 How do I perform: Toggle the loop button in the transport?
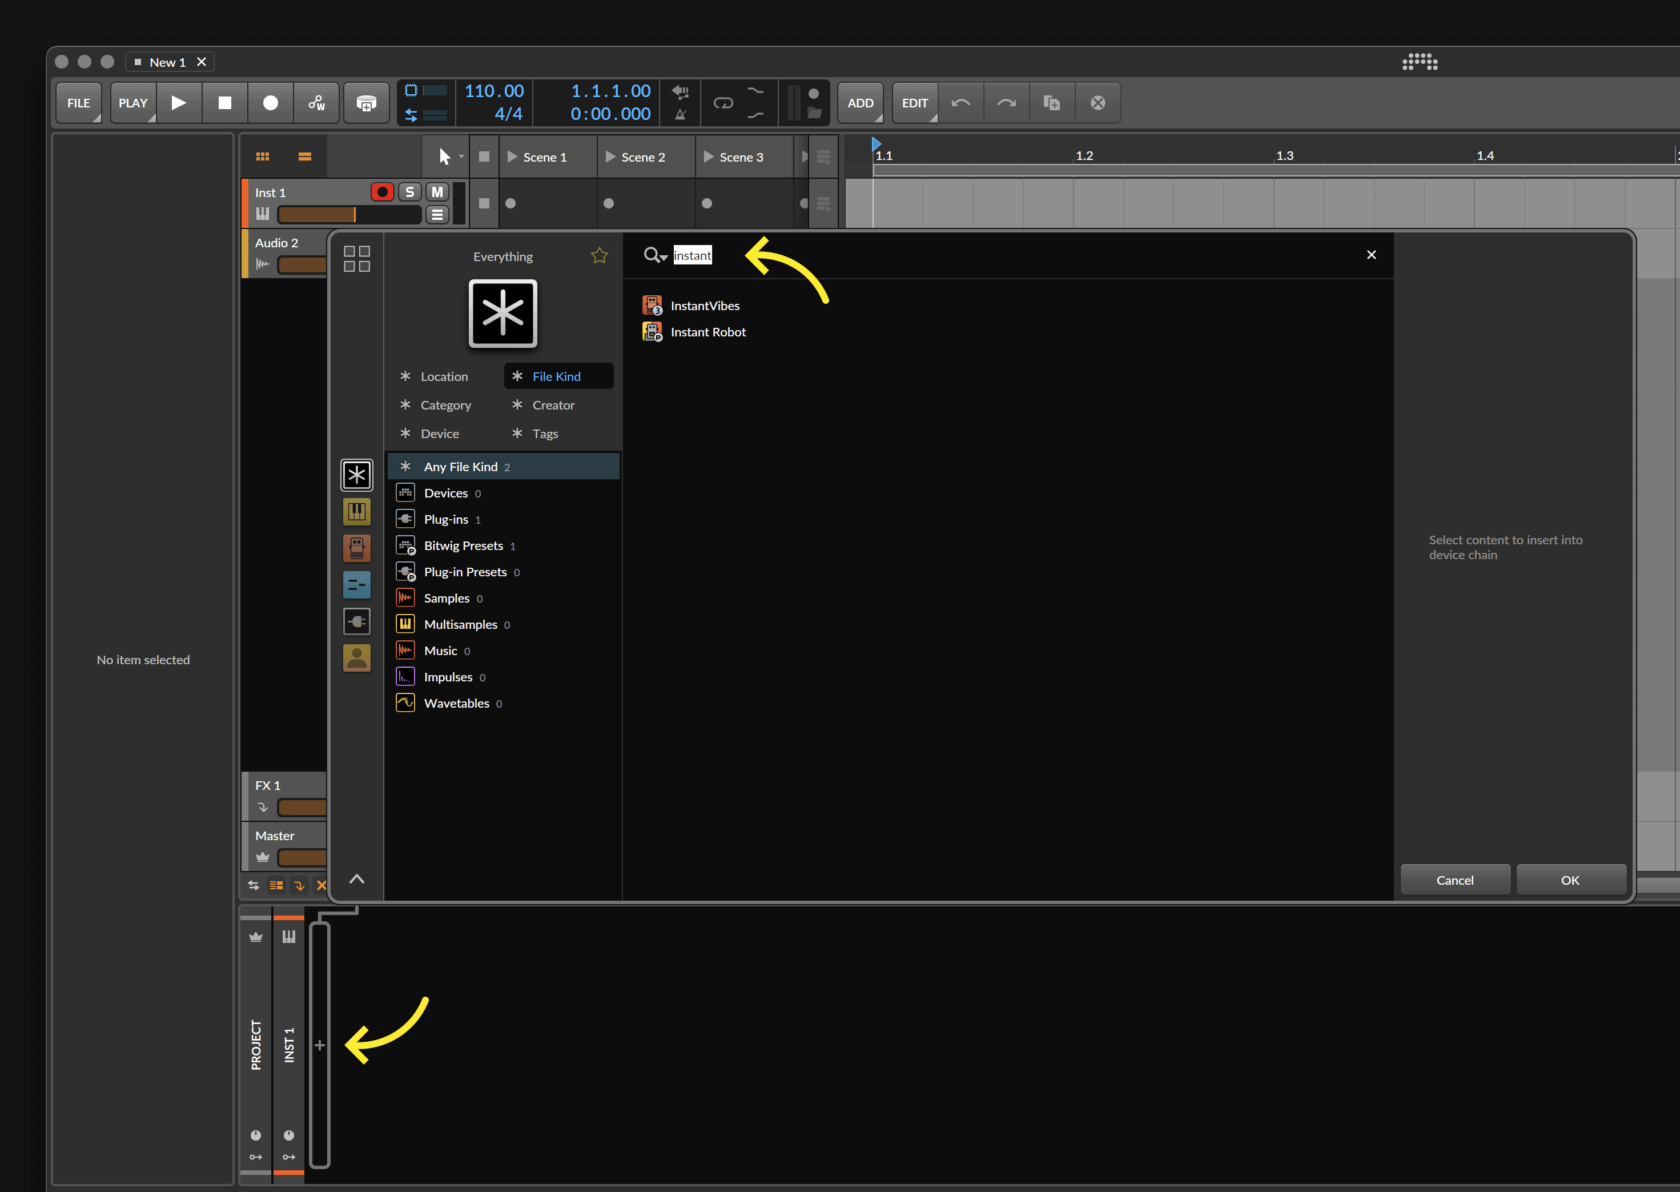tap(724, 103)
